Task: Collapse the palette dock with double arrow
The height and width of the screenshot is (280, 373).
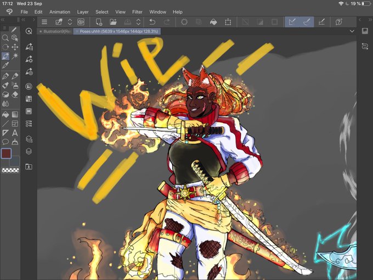Action: click(x=24, y=20)
